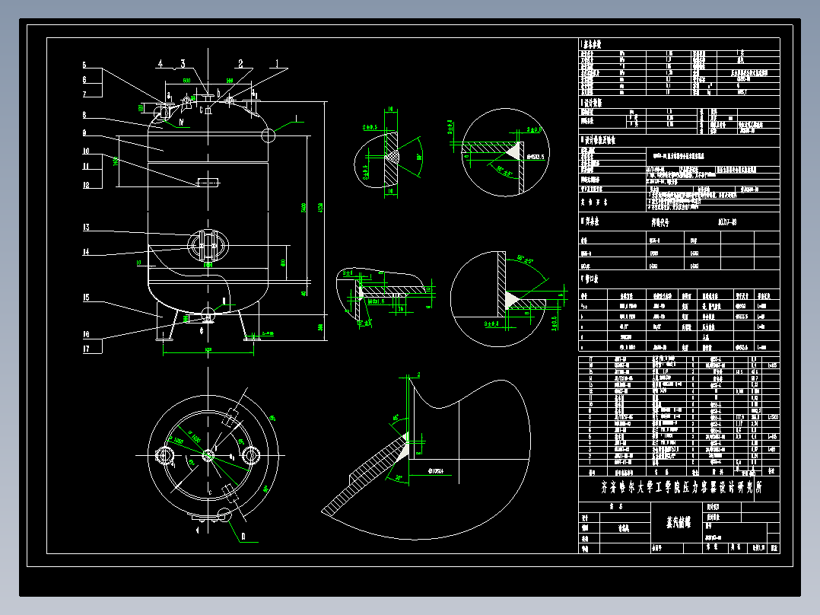Click the Φ45X3.5 pipe label
Screen dimensions: 820x615
[x=536, y=157]
